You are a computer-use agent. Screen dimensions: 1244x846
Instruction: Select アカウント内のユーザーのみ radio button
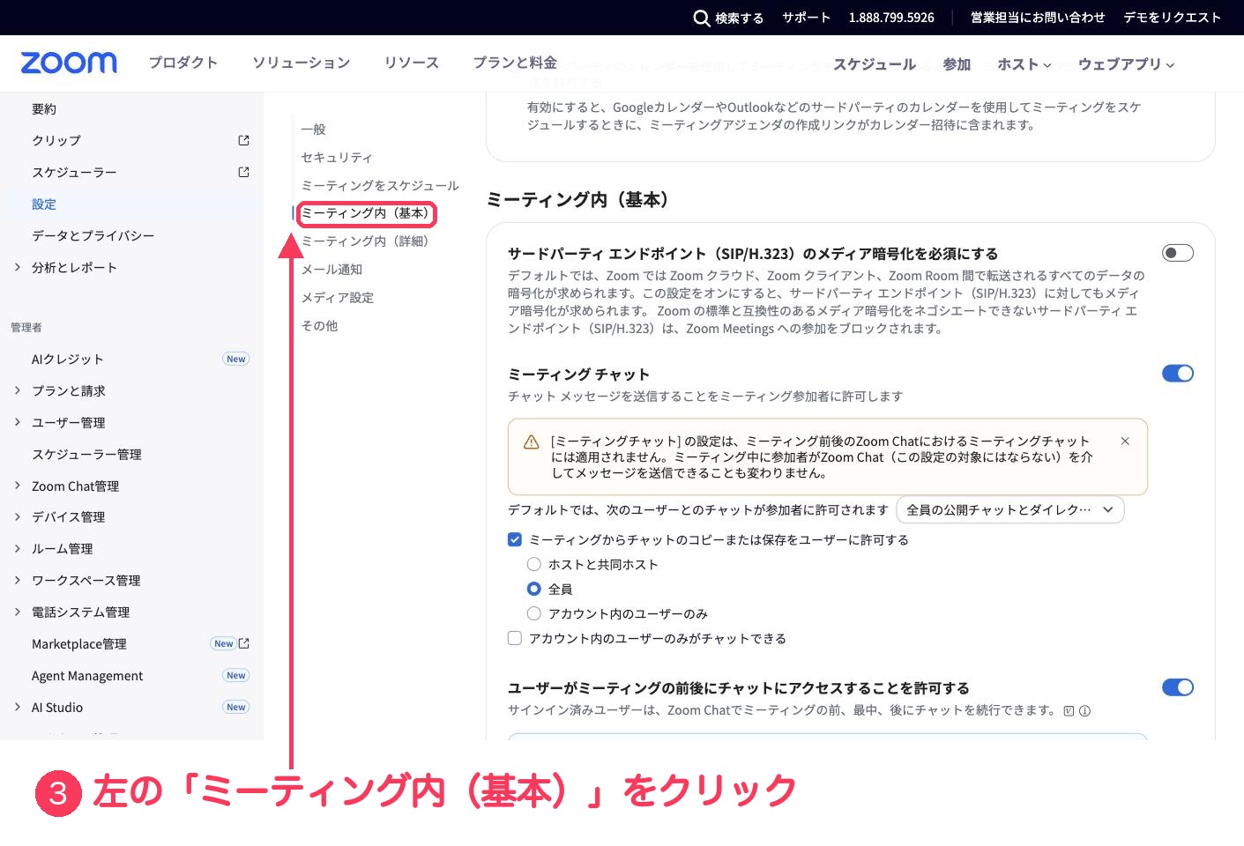(x=534, y=613)
